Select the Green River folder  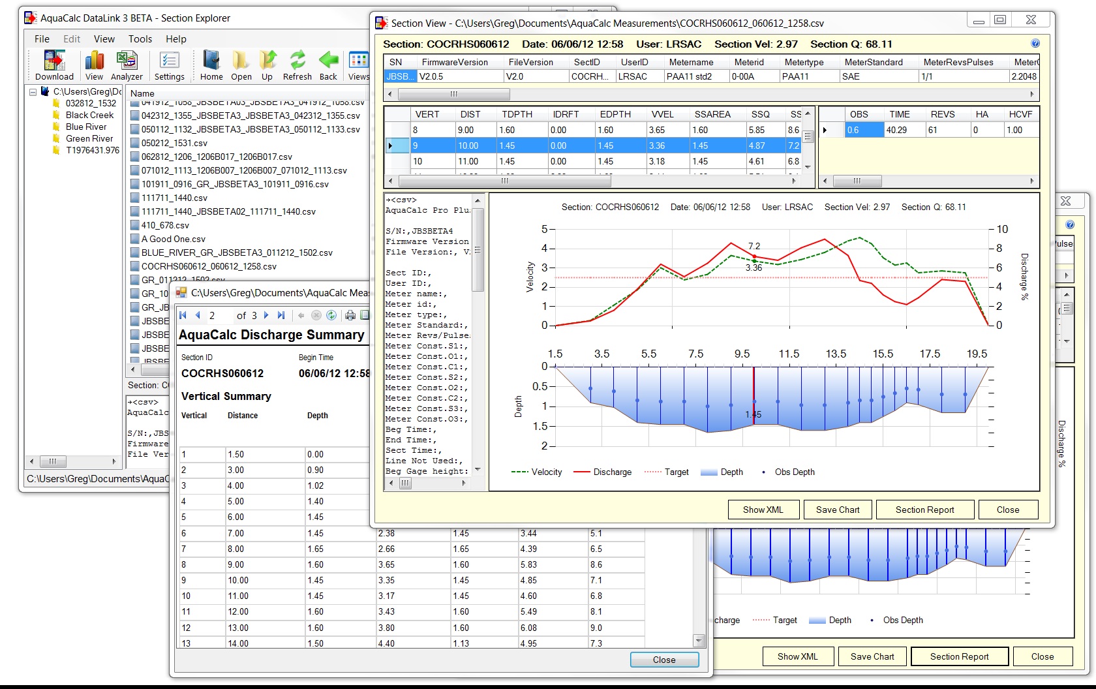pyautogui.click(x=89, y=138)
